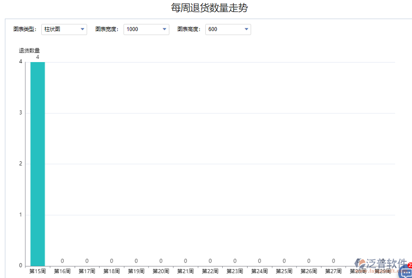Open the blue chat messenger icon
The width and height of the screenshot is (412, 278).
click(407, 272)
